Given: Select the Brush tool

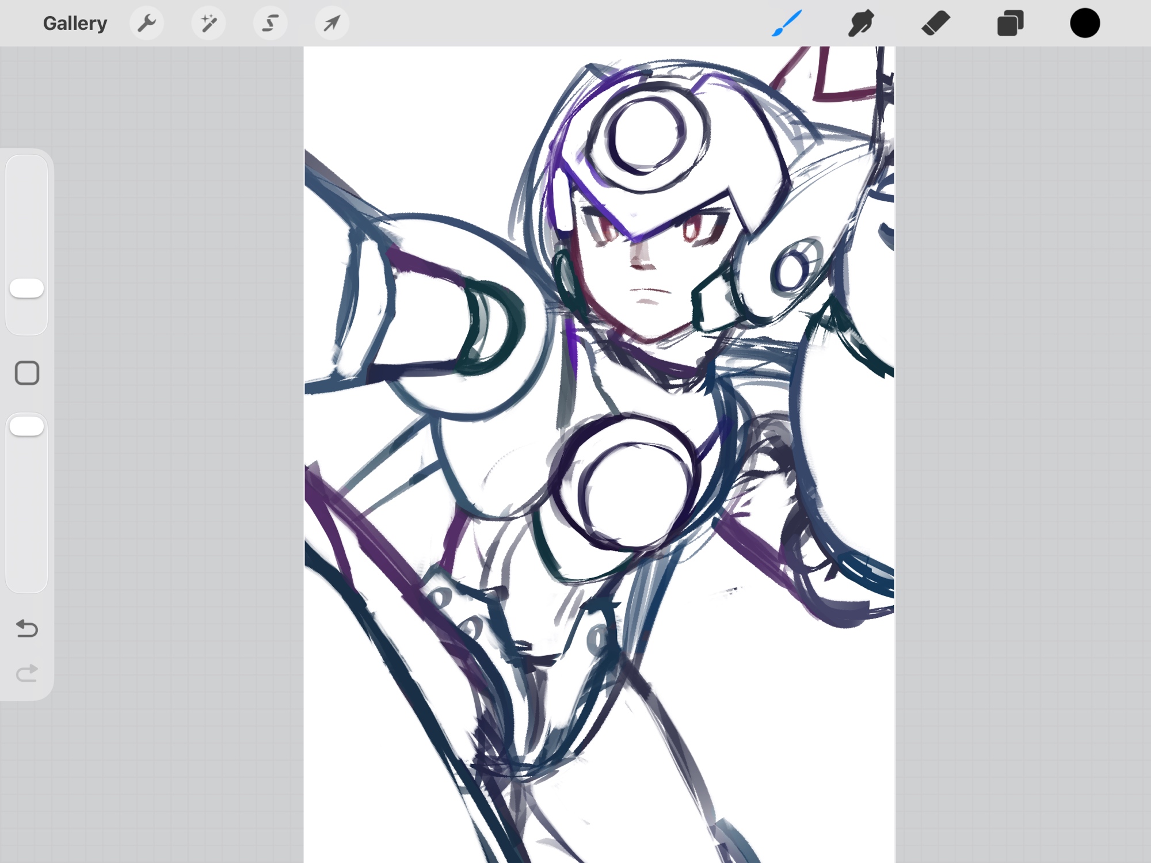Looking at the screenshot, I should tap(786, 24).
